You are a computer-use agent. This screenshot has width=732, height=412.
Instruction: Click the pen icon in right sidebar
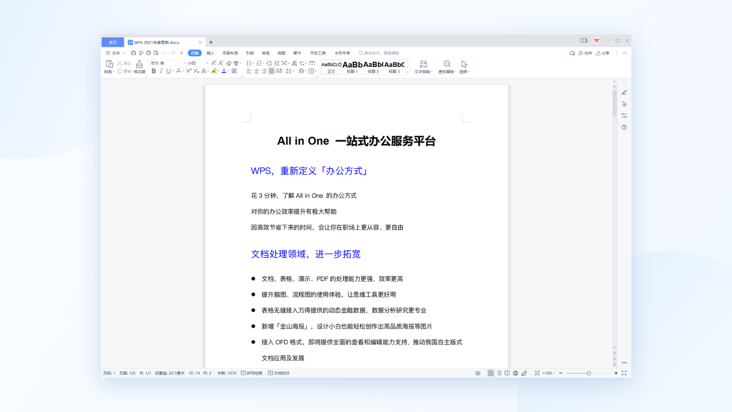(x=624, y=92)
